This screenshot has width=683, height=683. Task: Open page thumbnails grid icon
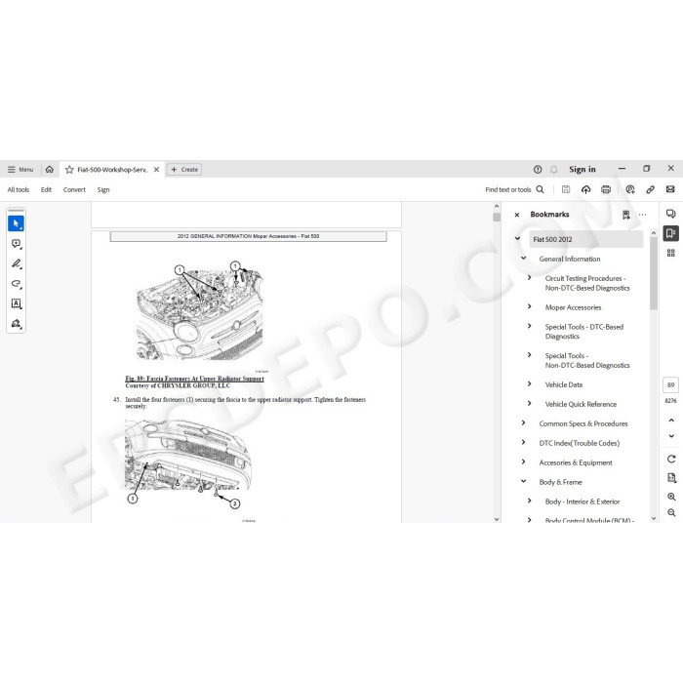[x=671, y=253]
